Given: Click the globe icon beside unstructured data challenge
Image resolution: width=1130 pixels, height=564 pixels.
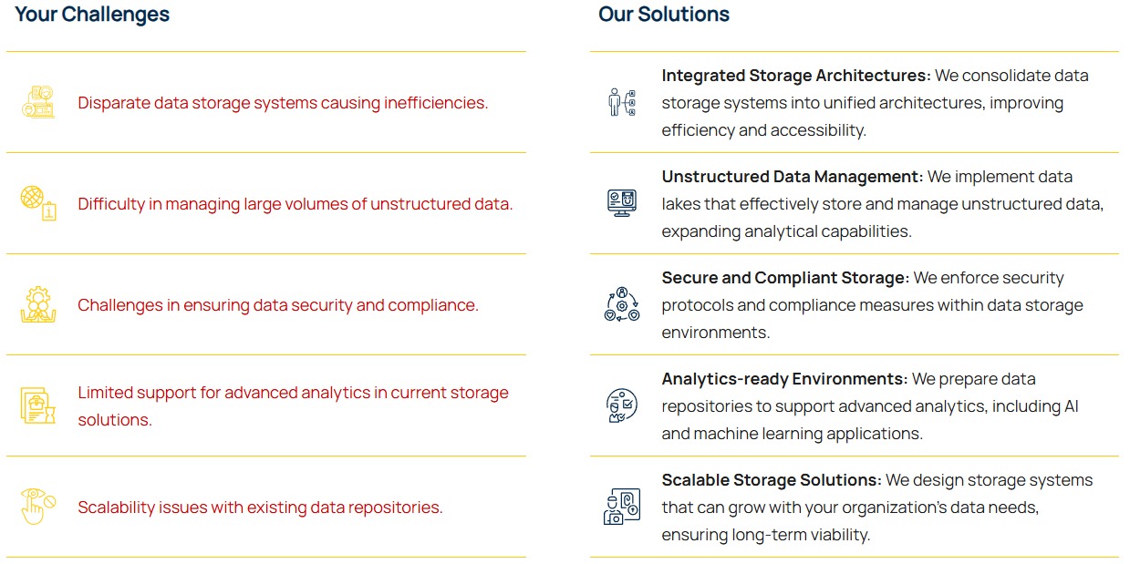Looking at the screenshot, I should coord(38,203).
